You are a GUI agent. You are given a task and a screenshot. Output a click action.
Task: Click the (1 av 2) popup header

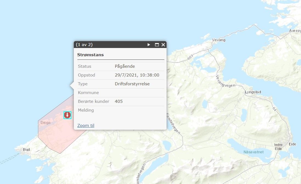(84, 45)
